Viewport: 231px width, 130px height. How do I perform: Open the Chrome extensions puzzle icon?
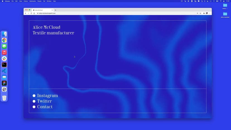coord(204,13)
